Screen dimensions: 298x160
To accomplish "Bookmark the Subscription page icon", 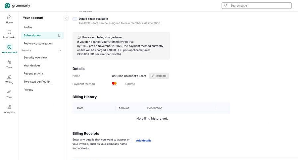I will point(60,35).
